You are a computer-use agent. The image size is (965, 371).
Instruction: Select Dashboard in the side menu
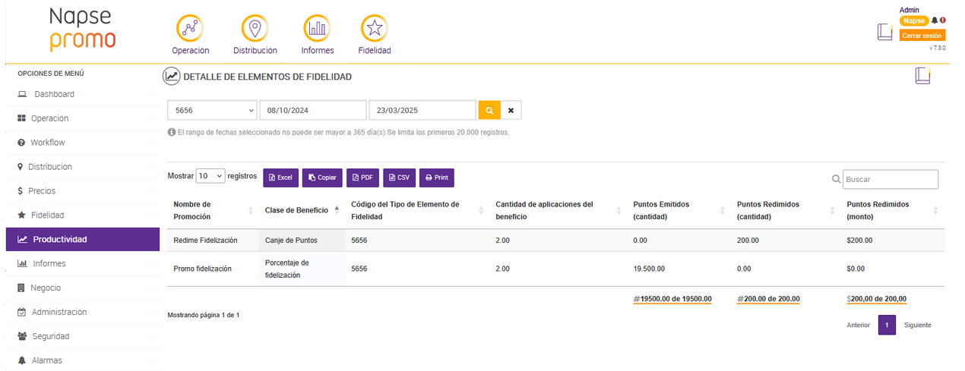[53, 94]
